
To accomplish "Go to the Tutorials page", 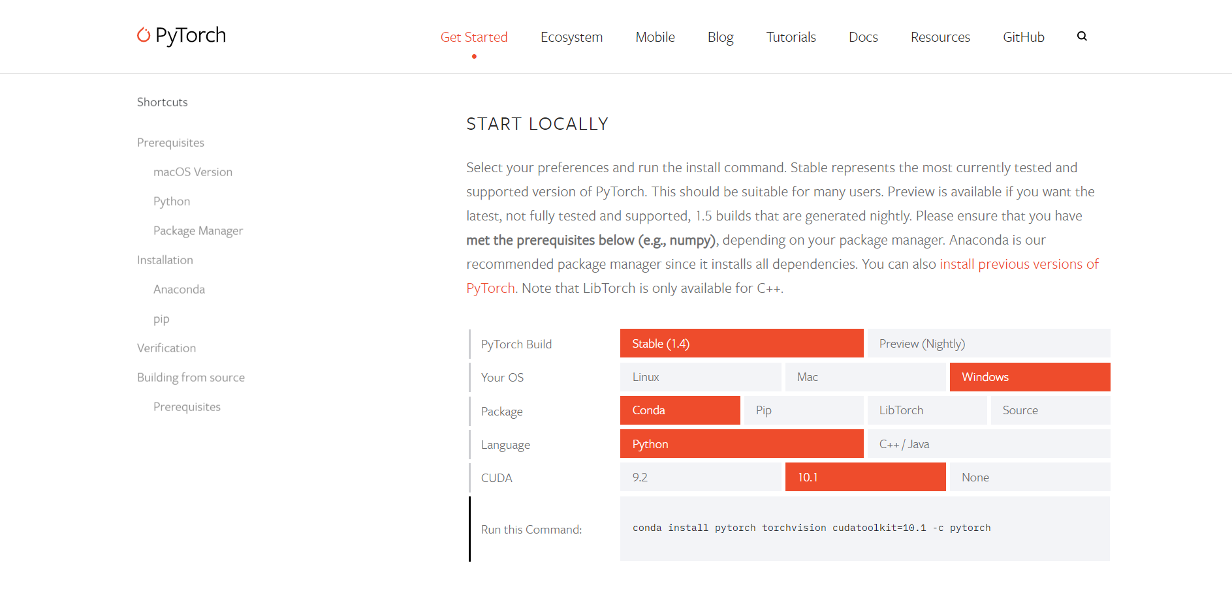I will tap(791, 37).
